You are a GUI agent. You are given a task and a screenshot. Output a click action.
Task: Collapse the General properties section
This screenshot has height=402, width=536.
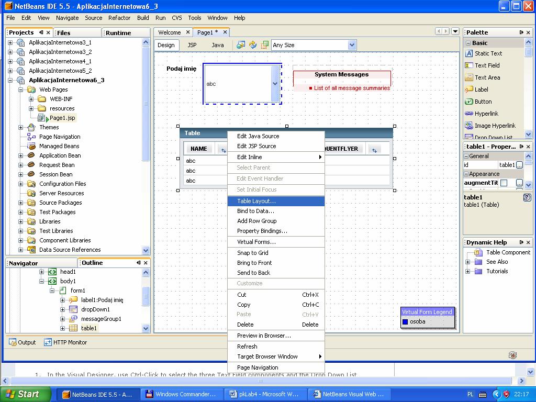pyautogui.click(x=466, y=156)
